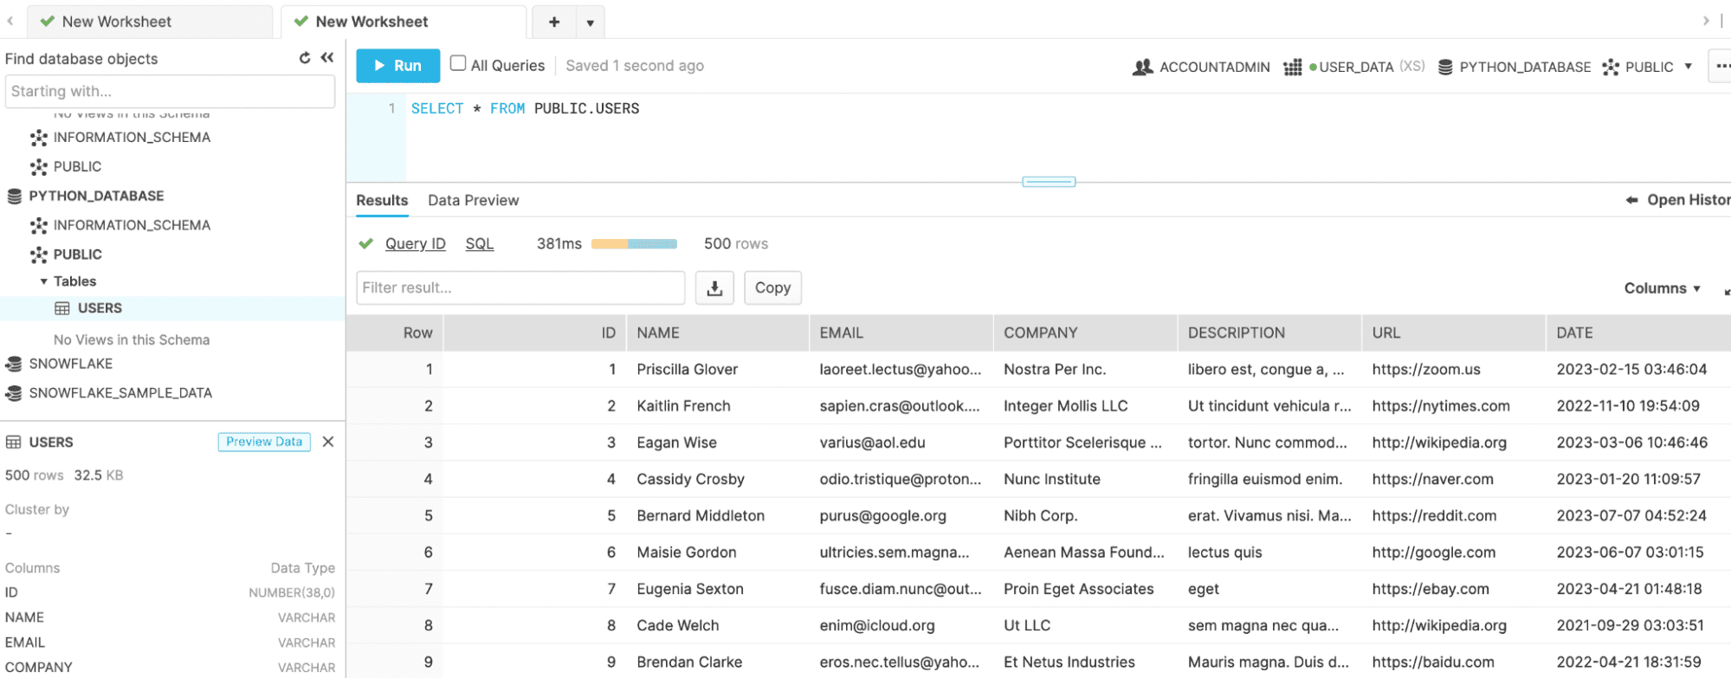
Task: Select the SNOWFLAKE_SAMPLE_DATA database
Action: click(120, 393)
